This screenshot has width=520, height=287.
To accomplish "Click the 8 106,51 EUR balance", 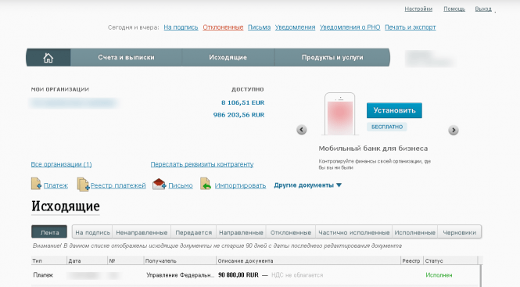I will pos(242,103).
